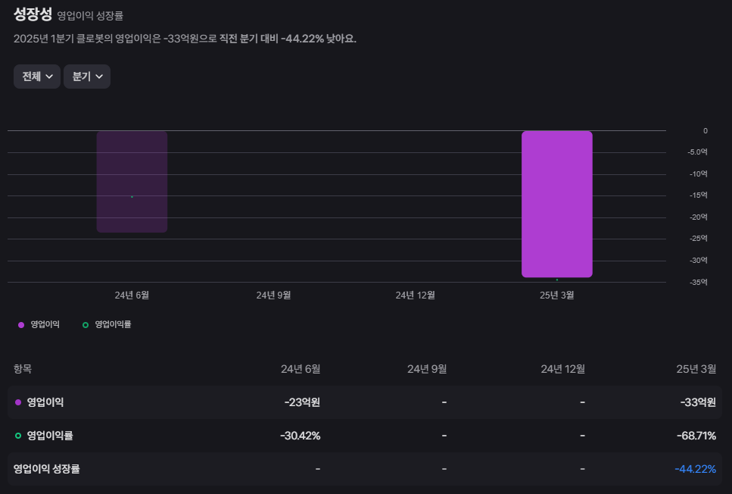Click the 성장성 section heading
732x494 pixels.
(33, 14)
